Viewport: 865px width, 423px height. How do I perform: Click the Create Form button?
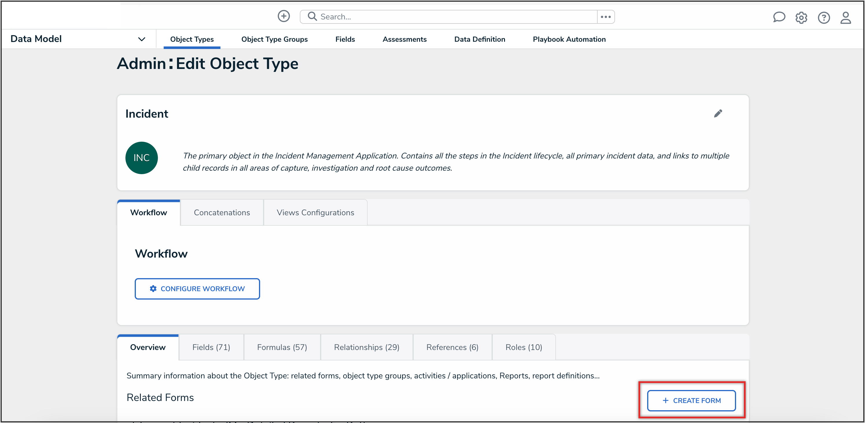coord(691,400)
